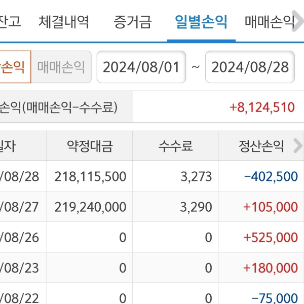Click the 정산손익 column header
Viewport: 304px width, 304px height.
point(261,146)
